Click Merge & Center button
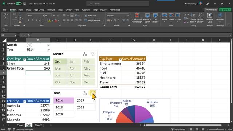 [x=93, y=20]
